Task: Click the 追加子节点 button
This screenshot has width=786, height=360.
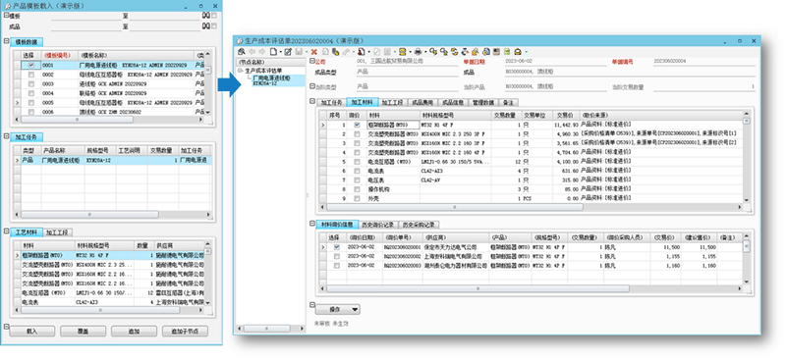Action: [x=185, y=331]
